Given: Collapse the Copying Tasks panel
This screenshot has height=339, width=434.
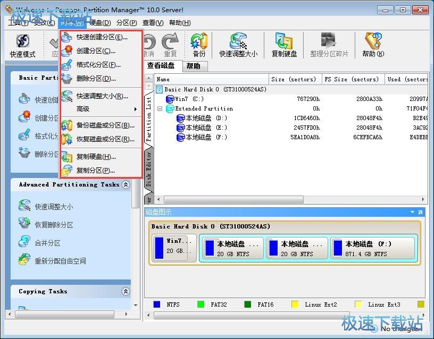Looking at the screenshot, I should (x=126, y=291).
